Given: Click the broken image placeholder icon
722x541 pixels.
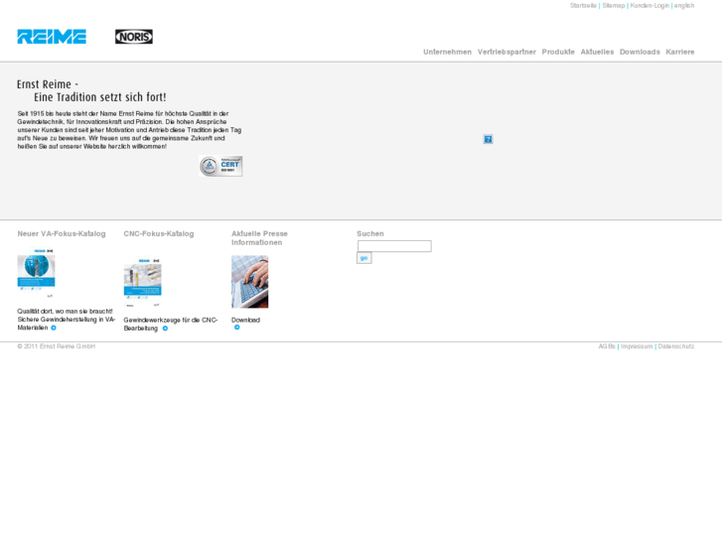Looking at the screenshot, I should coord(488,139).
